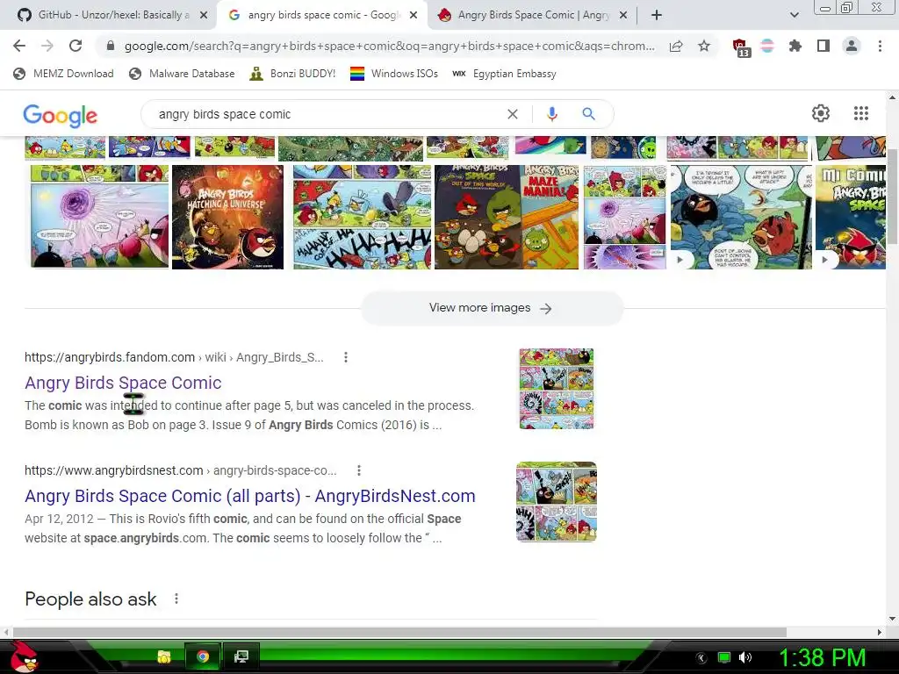Open Google quick settings gear
899x674 pixels.
[821, 113]
